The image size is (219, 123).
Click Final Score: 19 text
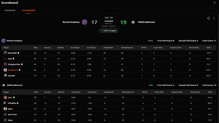tap(209, 85)
